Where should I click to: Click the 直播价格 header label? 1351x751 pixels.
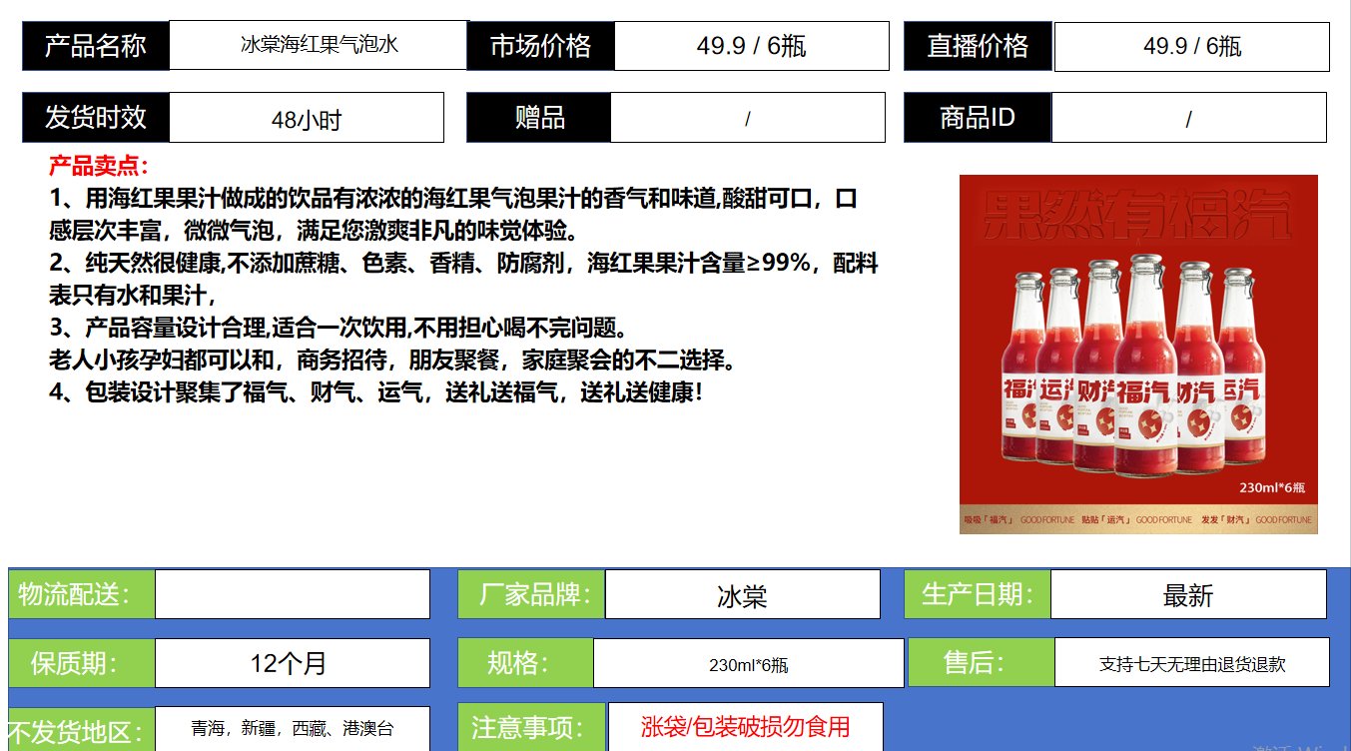click(x=978, y=46)
